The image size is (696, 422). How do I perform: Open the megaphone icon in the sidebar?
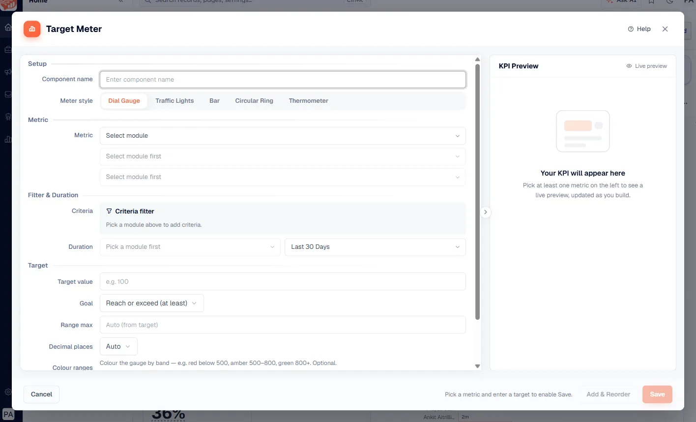pyautogui.click(x=8, y=72)
